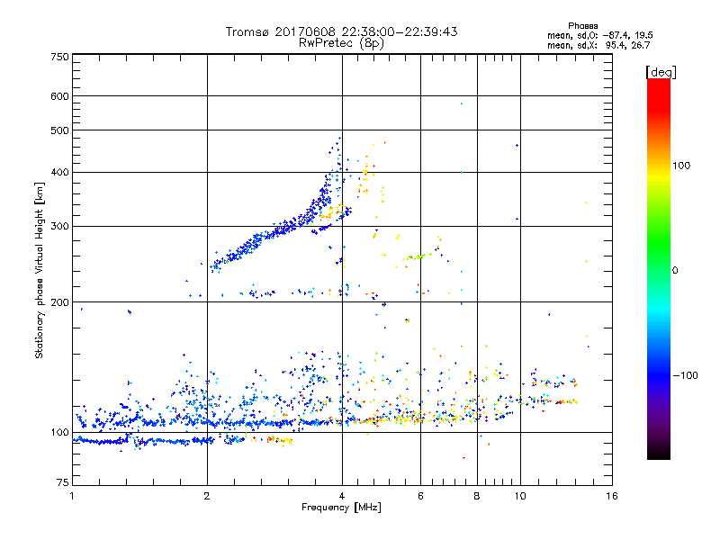Click the y-axis tick label '200'
The width and height of the screenshot is (720, 540).
(60, 302)
